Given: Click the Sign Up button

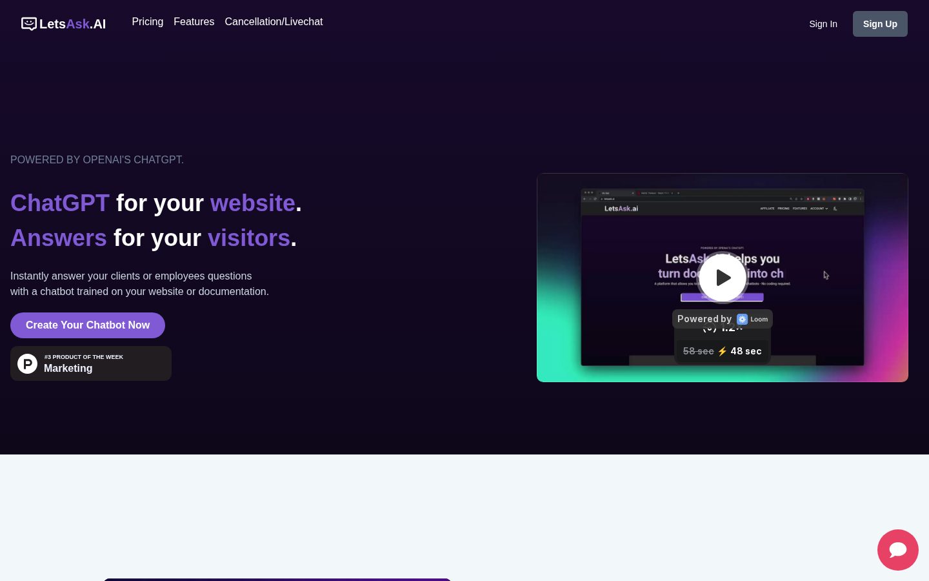Looking at the screenshot, I should click(880, 24).
